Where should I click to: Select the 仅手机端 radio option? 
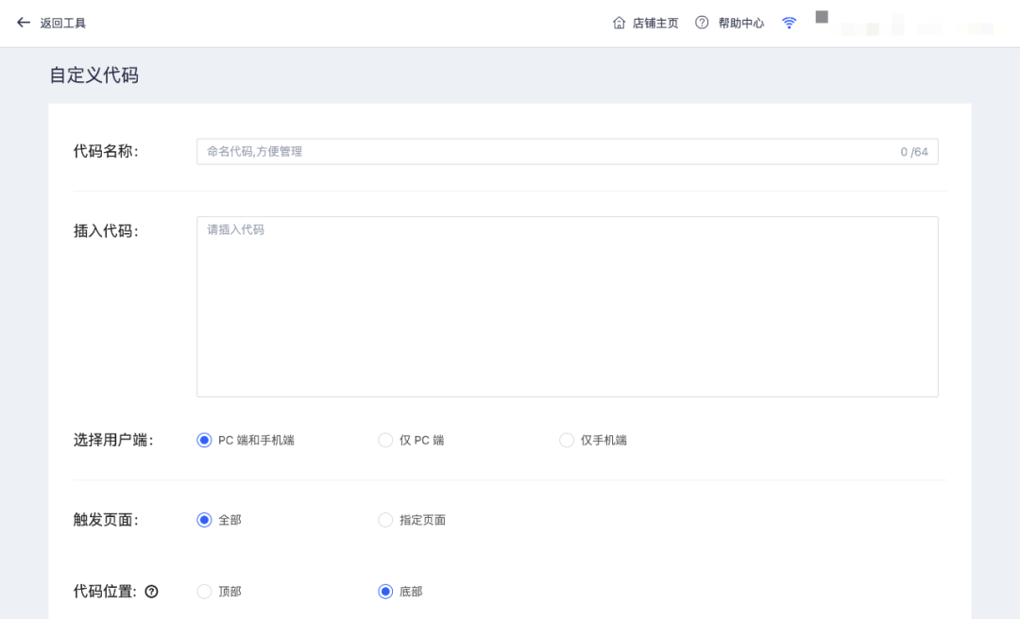point(567,441)
